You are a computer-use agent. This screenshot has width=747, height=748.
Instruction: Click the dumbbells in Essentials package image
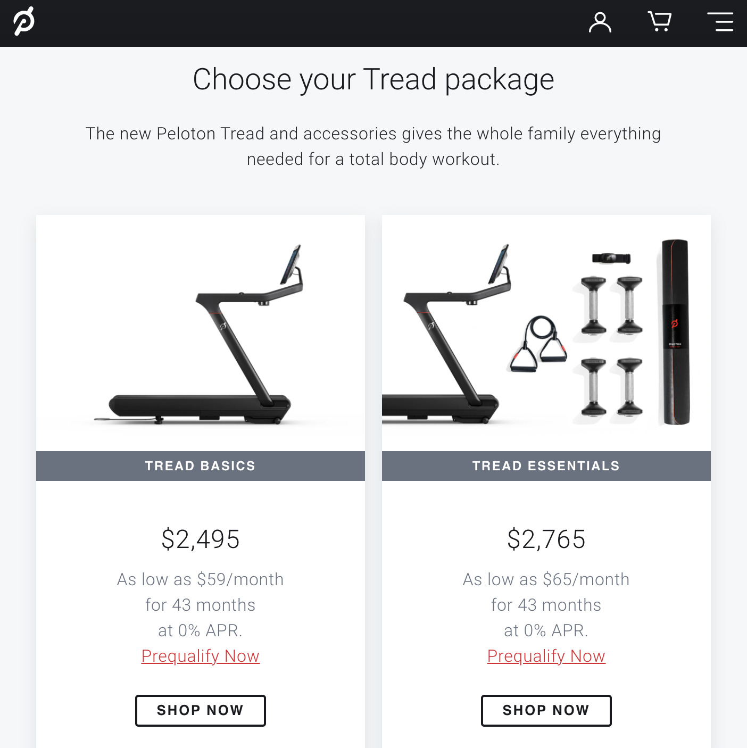[612, 346]
